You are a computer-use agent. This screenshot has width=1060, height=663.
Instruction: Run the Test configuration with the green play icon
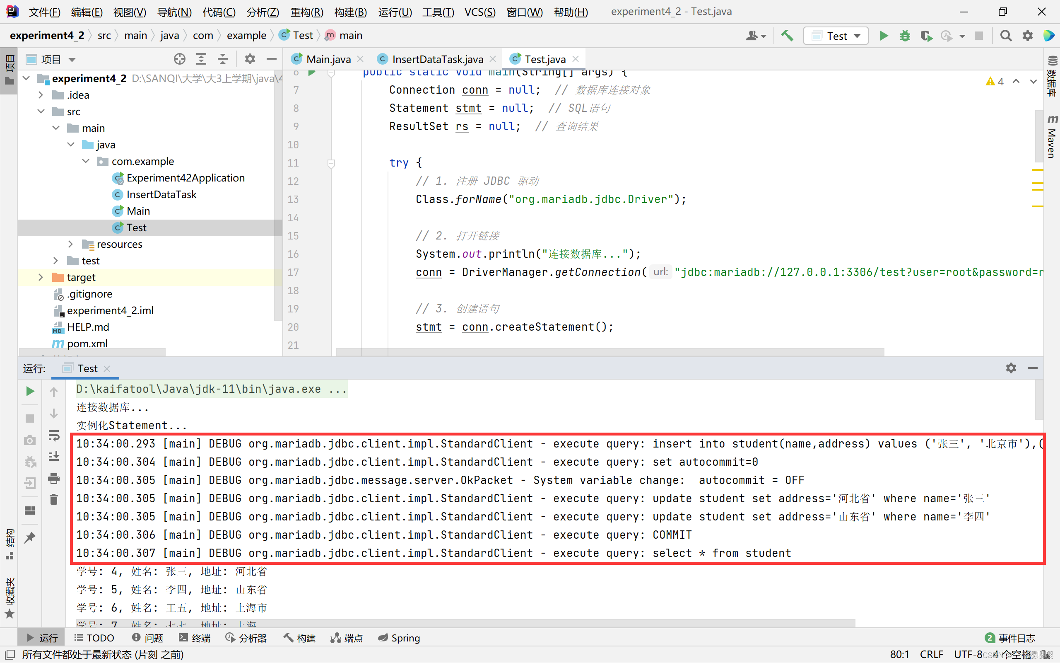[x=884, y=36]
